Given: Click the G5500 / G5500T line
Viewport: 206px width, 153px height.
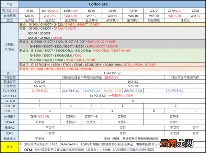Looking at the screenshot, I should [39, 33].
